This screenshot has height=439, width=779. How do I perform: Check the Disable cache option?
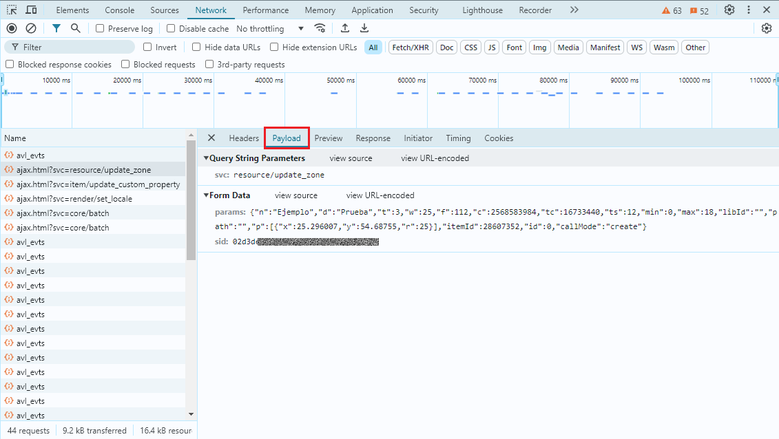tap(172, 29)
